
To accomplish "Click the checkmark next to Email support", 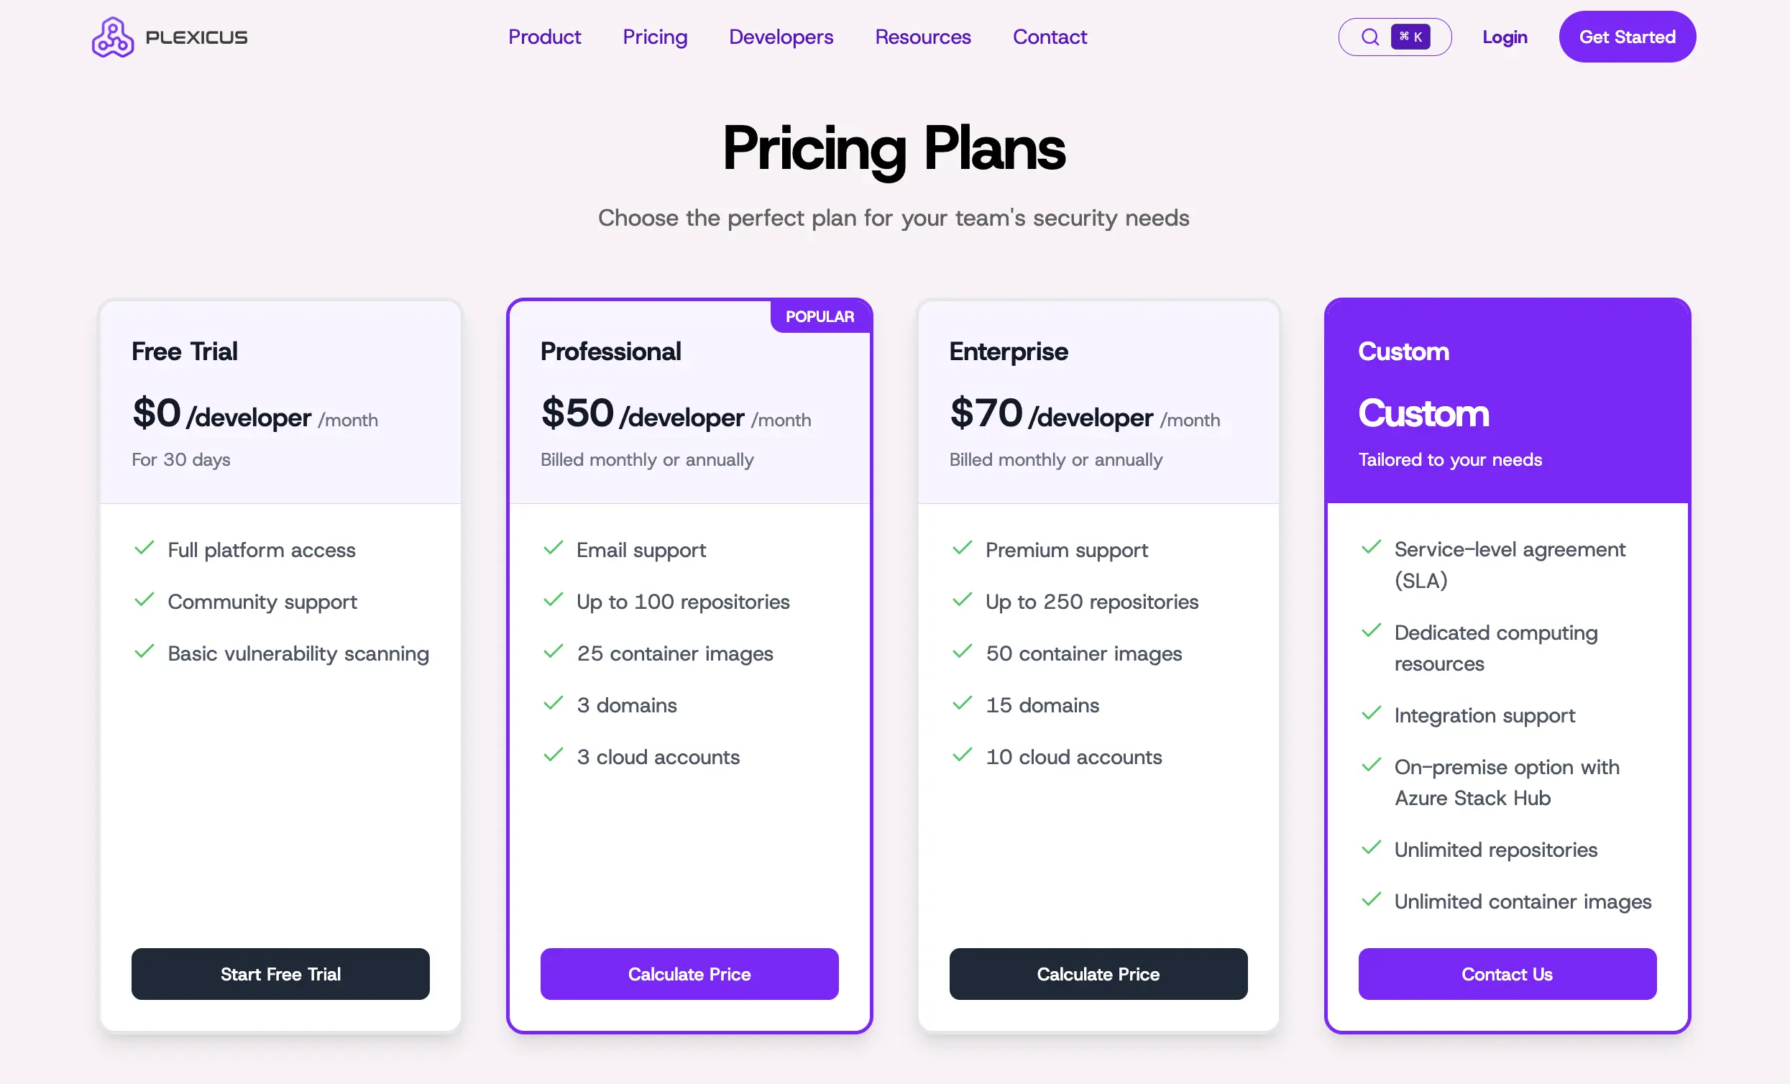I will click(x=553, y=548).
